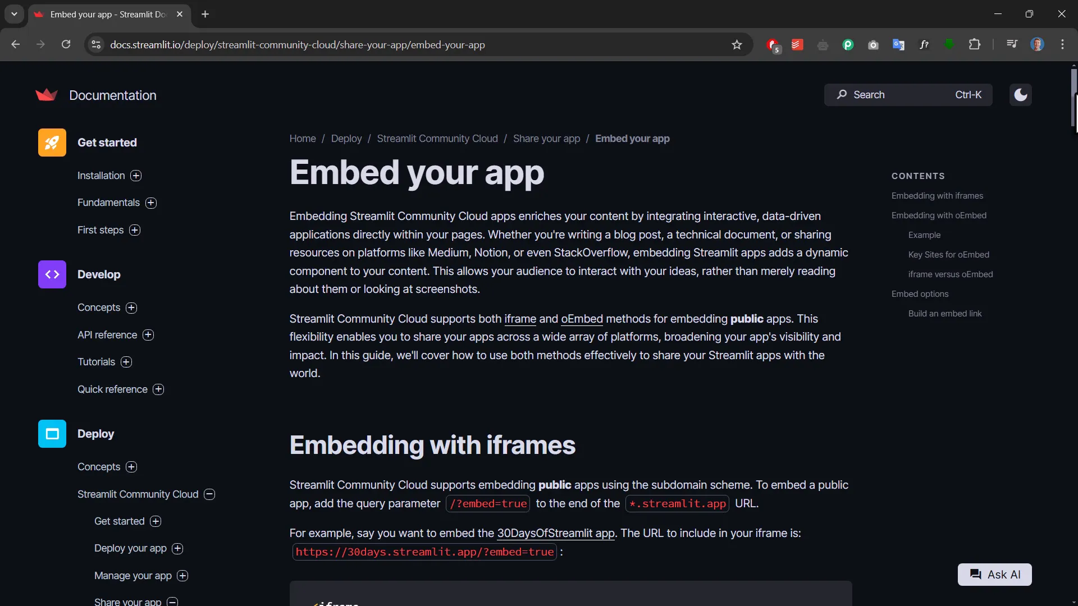Screen dimensions: 1078x606
Task: Open the Todoist extension icon
Action: click(x=797, y=45)
